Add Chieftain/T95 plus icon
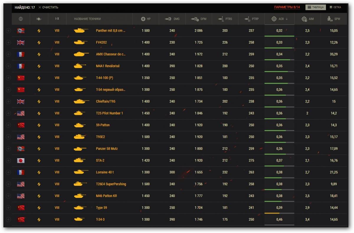This screenshot has height=233, width=354. point(8,102)
